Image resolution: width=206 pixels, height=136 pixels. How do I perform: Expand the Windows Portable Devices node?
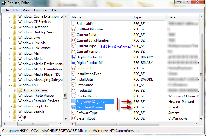(9, 101)
